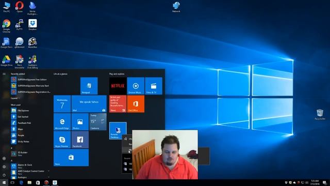Open SUPERAntiSpyware Registration entry
The image size is (330, 186).
[x=31, y=92]
